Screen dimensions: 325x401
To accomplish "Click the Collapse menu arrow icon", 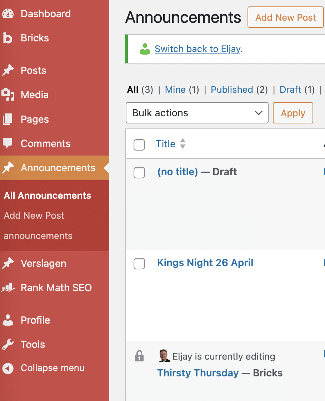I will pyautogui.click(x=8, y=369).
